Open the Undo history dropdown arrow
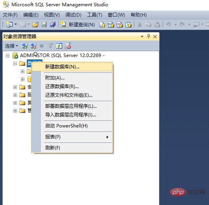This screenshot has height=205, width=209. click(176, 24)
